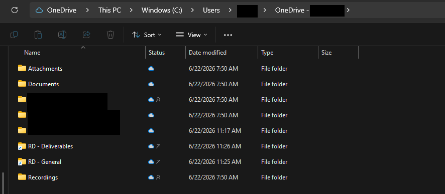The width and height of the screenshot is (445, 194).
Task: Click 6/22/2026 11:25 AM date cell
Action: [x=215, y=162]
